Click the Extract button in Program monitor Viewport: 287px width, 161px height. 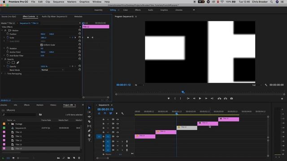tap(225, 98)
